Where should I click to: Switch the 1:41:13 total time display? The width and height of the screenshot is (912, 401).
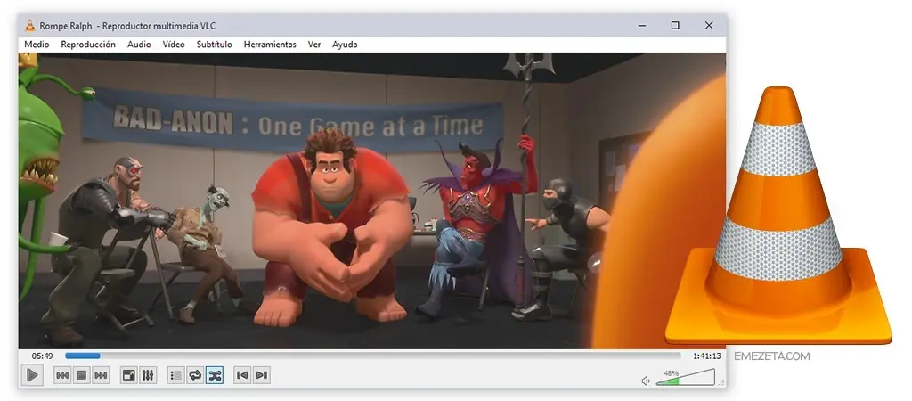(x=706, y=356)
